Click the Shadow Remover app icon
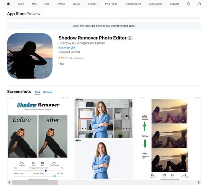Viewport: 208px width, 187px height. pos(30,56)
